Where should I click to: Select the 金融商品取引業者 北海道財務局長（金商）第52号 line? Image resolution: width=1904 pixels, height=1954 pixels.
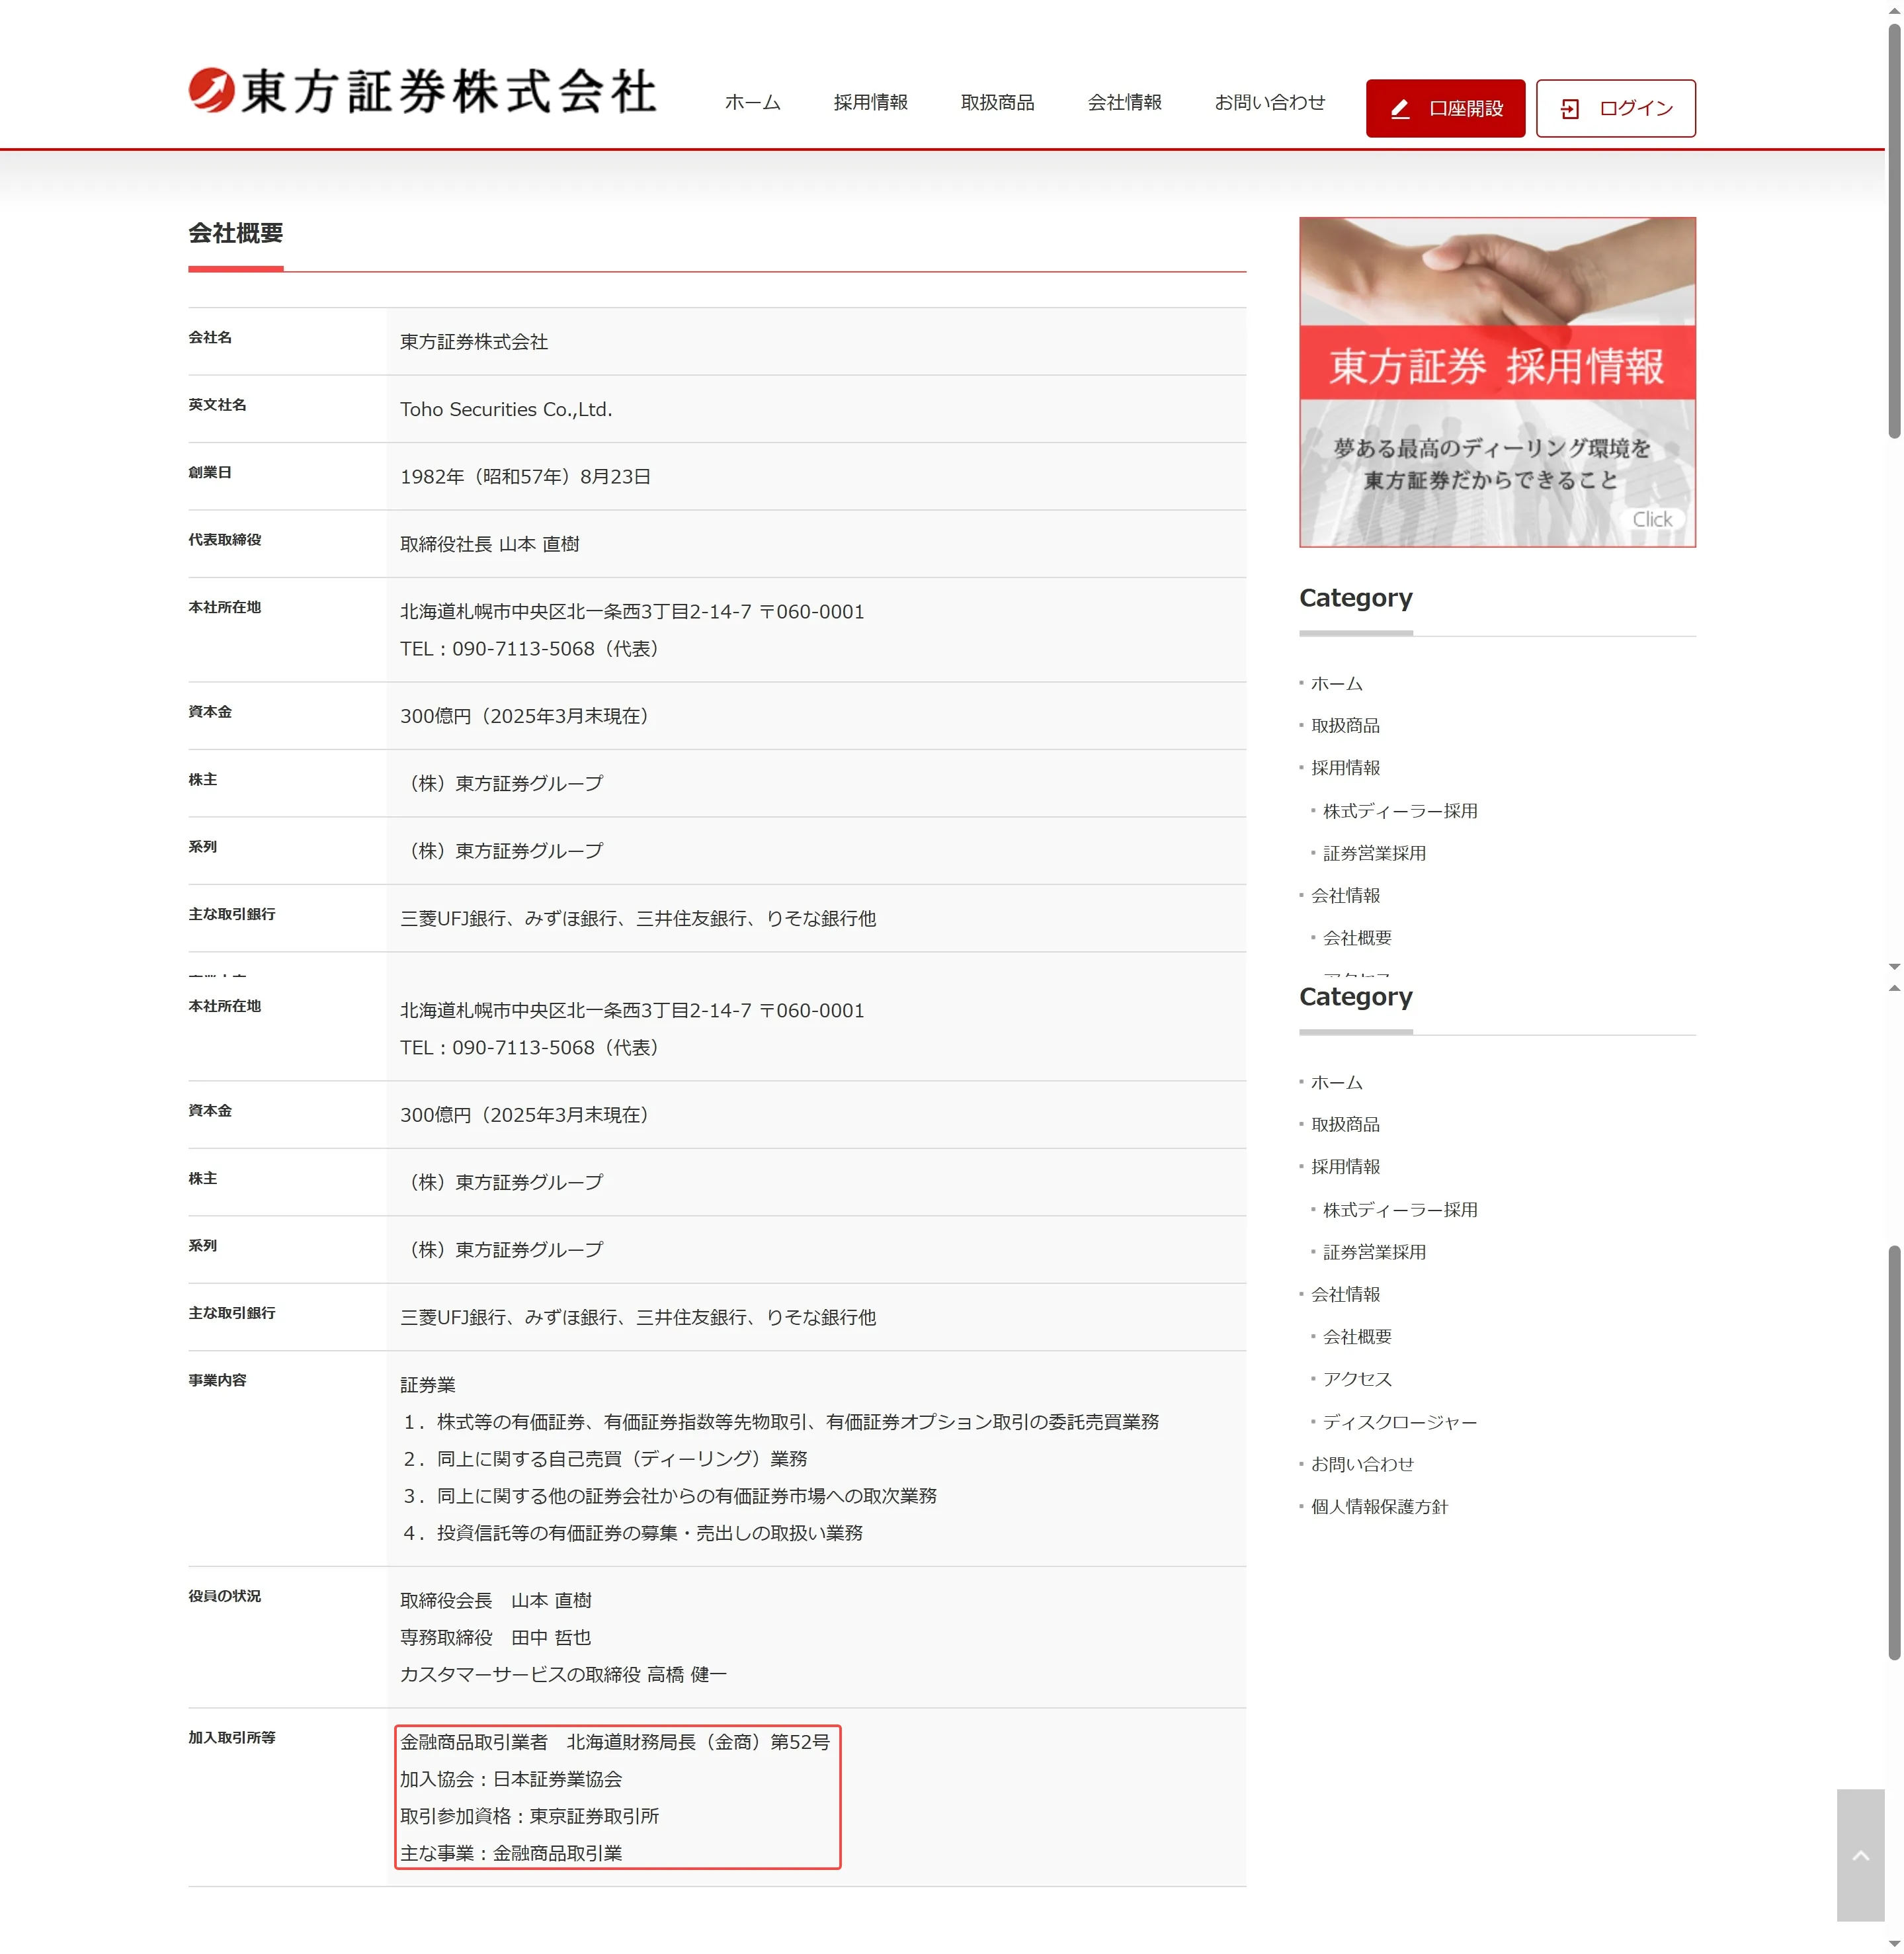615,1743
